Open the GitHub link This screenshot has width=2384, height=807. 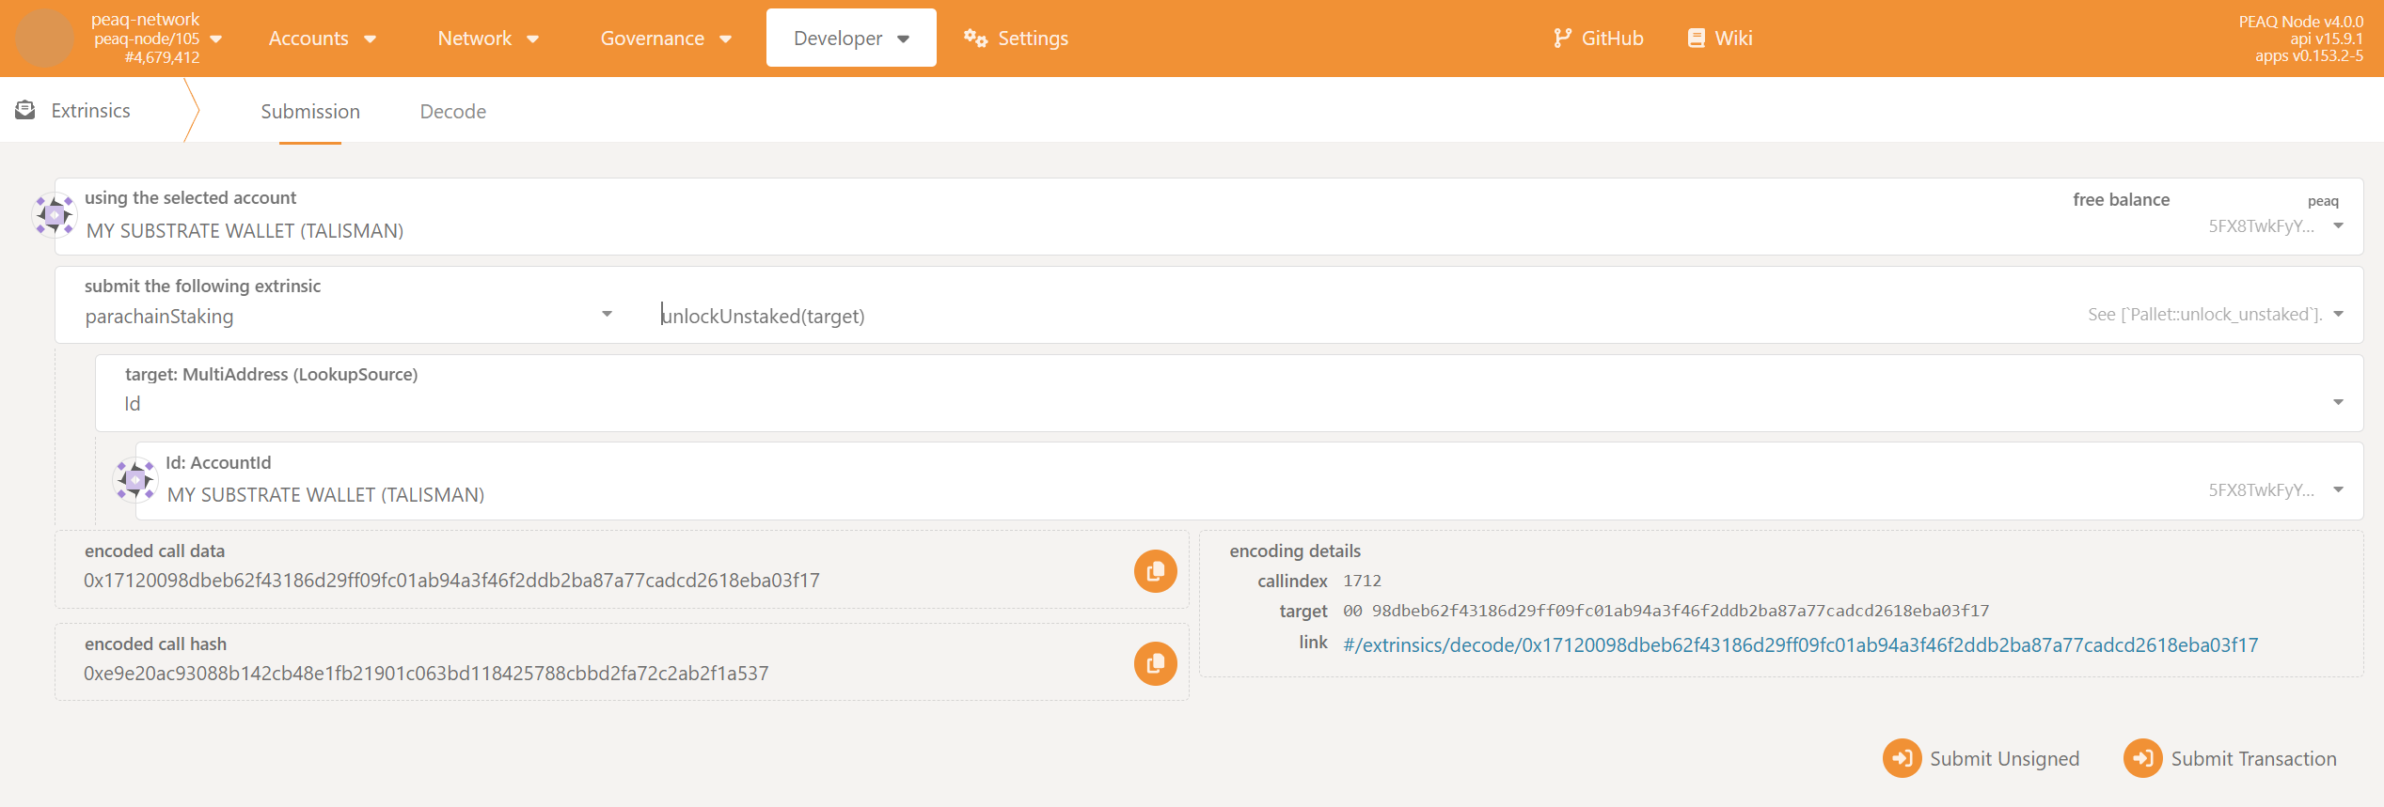coord(1598,39)
